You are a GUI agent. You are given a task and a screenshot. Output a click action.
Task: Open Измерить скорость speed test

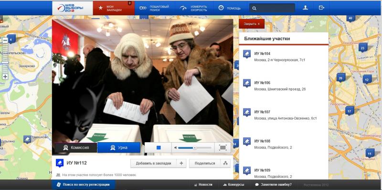pyautogui.click(x=194, y=8)
